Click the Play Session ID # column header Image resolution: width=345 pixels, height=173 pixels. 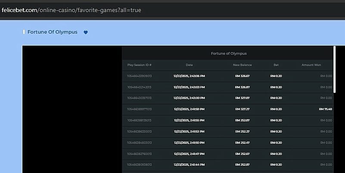pos(139,65)
